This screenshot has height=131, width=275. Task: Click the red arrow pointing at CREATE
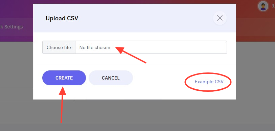[62, 104]
